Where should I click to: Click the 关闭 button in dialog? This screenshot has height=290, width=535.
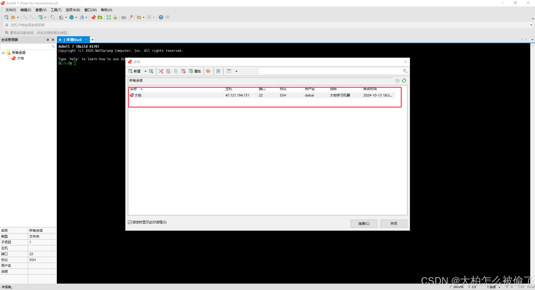[393, 224]
